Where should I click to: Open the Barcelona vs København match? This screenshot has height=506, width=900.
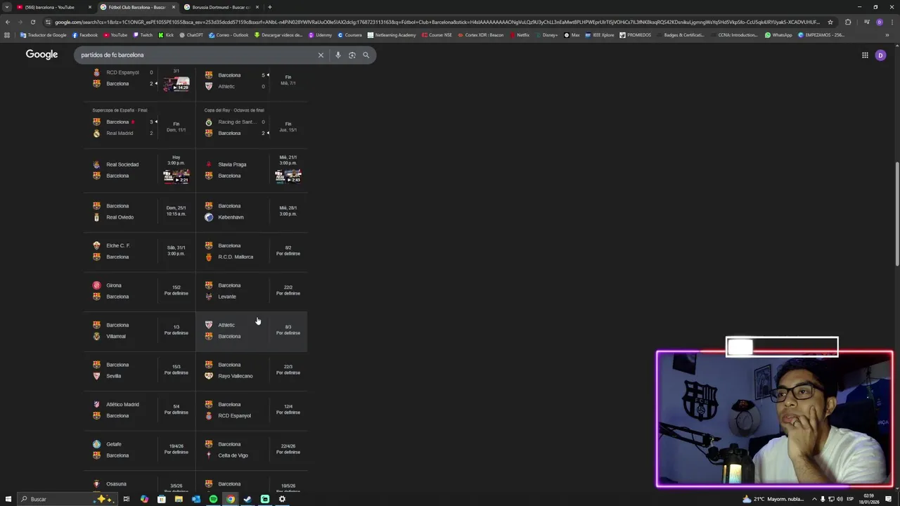tap(252, 212)
